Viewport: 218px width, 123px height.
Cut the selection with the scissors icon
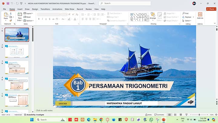click(11, 13)
